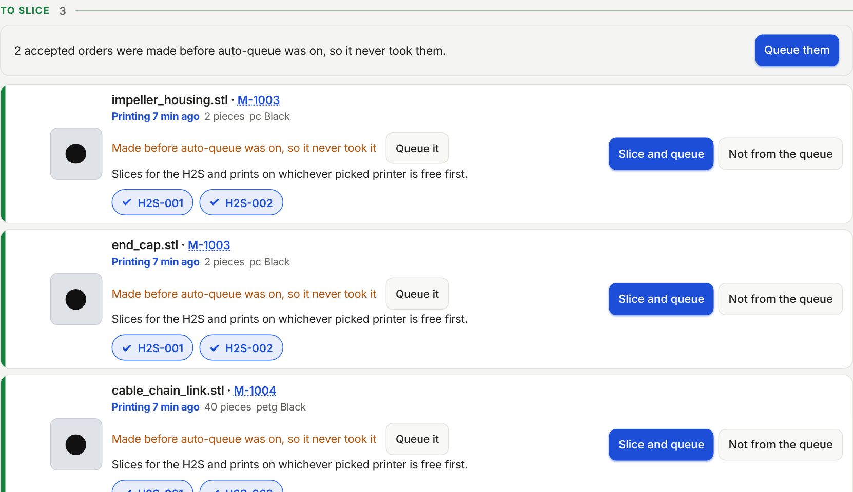Select the end_cap.stl file name
The image size is (853, 492).
click(x=145, y=245)
